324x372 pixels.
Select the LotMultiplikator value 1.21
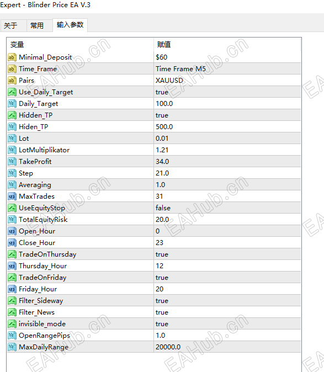pyautogui.click(x=227, y=150)
